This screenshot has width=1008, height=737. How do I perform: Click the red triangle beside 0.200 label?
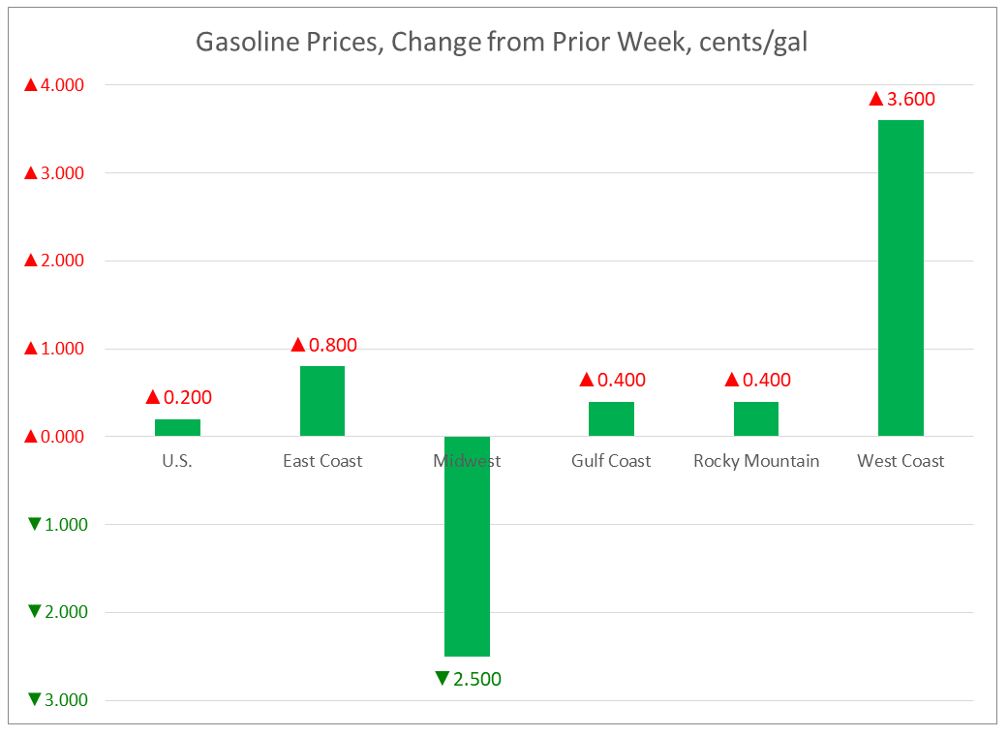tap(153, 397)
